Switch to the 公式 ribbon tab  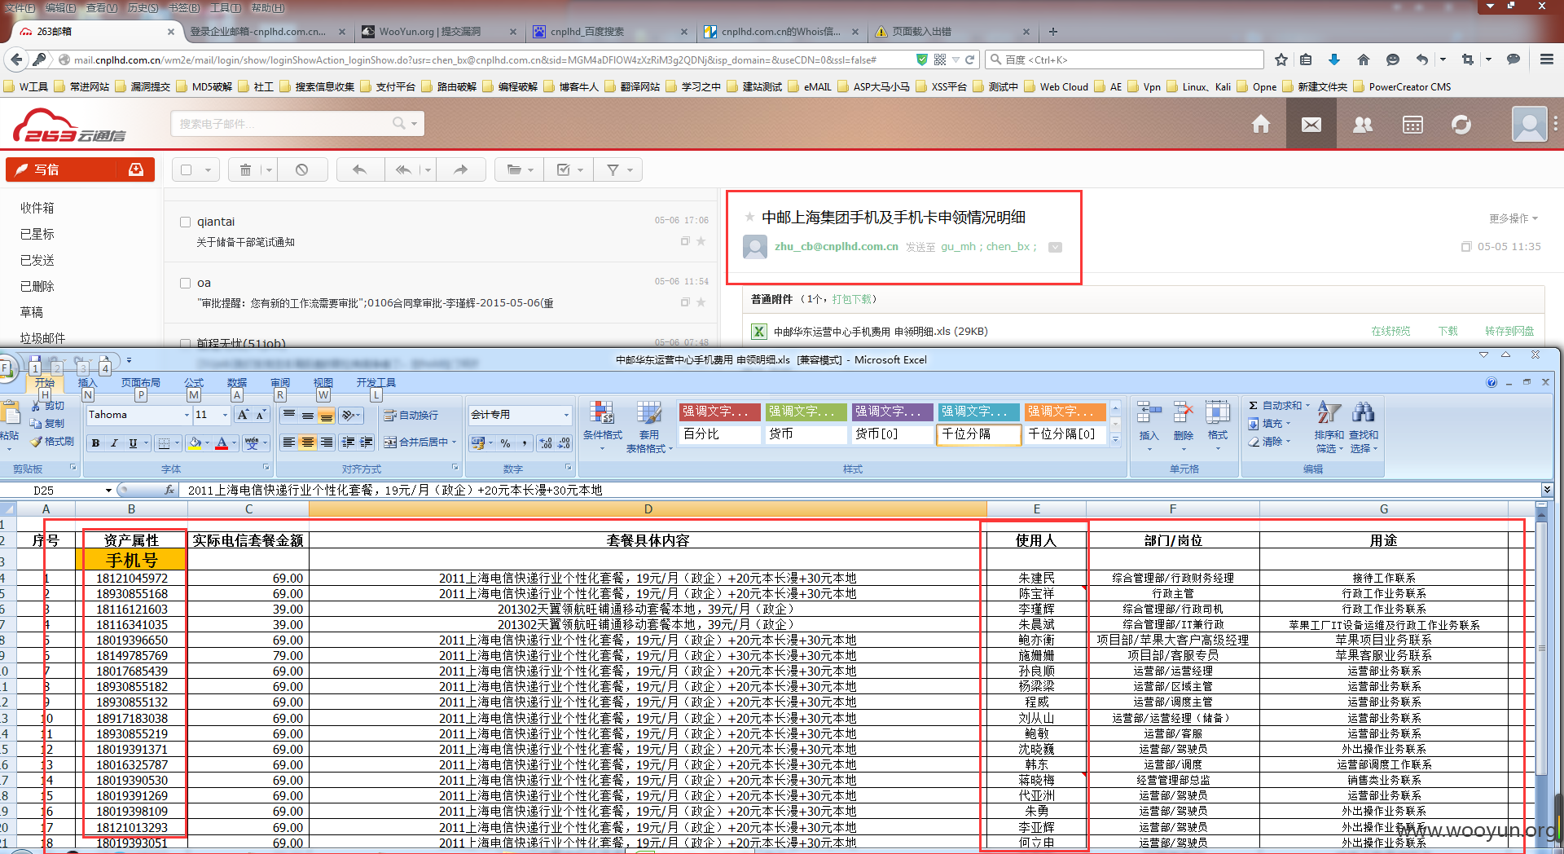click(194, 382)
